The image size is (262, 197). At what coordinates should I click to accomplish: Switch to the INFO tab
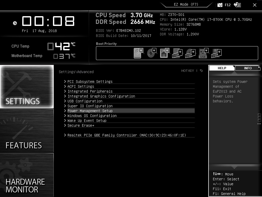click(x=247, y=68)
